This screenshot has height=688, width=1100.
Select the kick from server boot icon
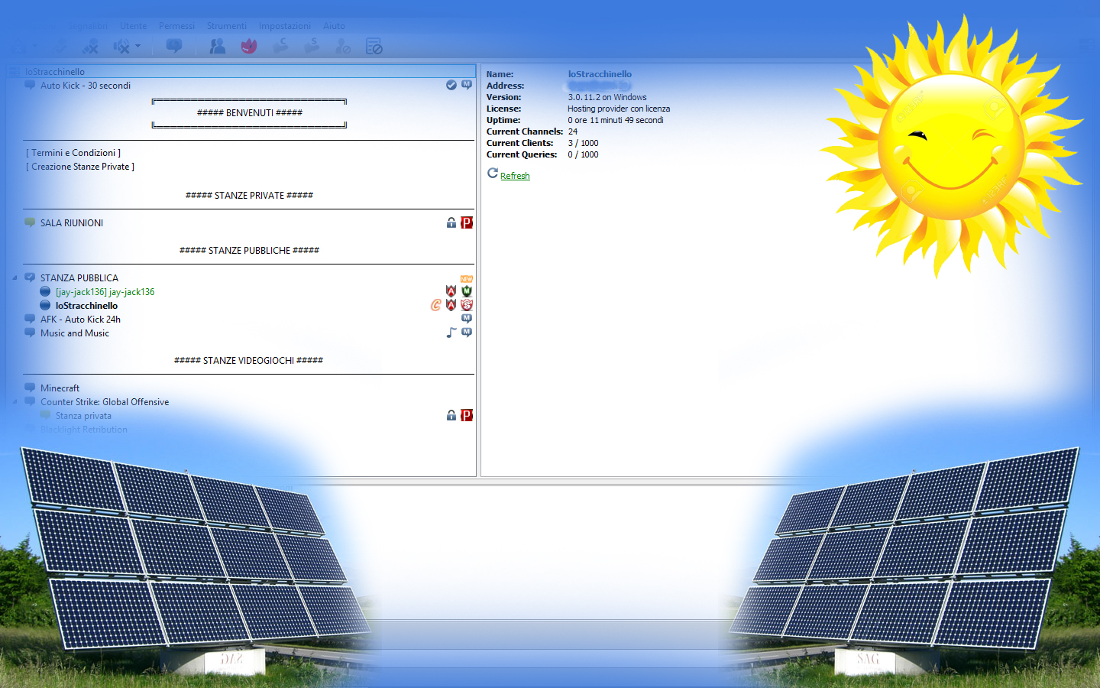click(310, 46)
